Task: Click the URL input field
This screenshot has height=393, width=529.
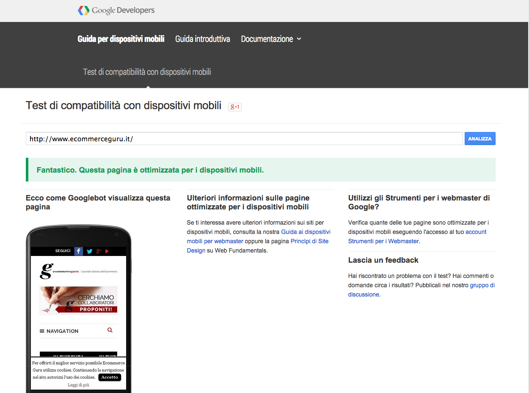Action: (244, 139)
